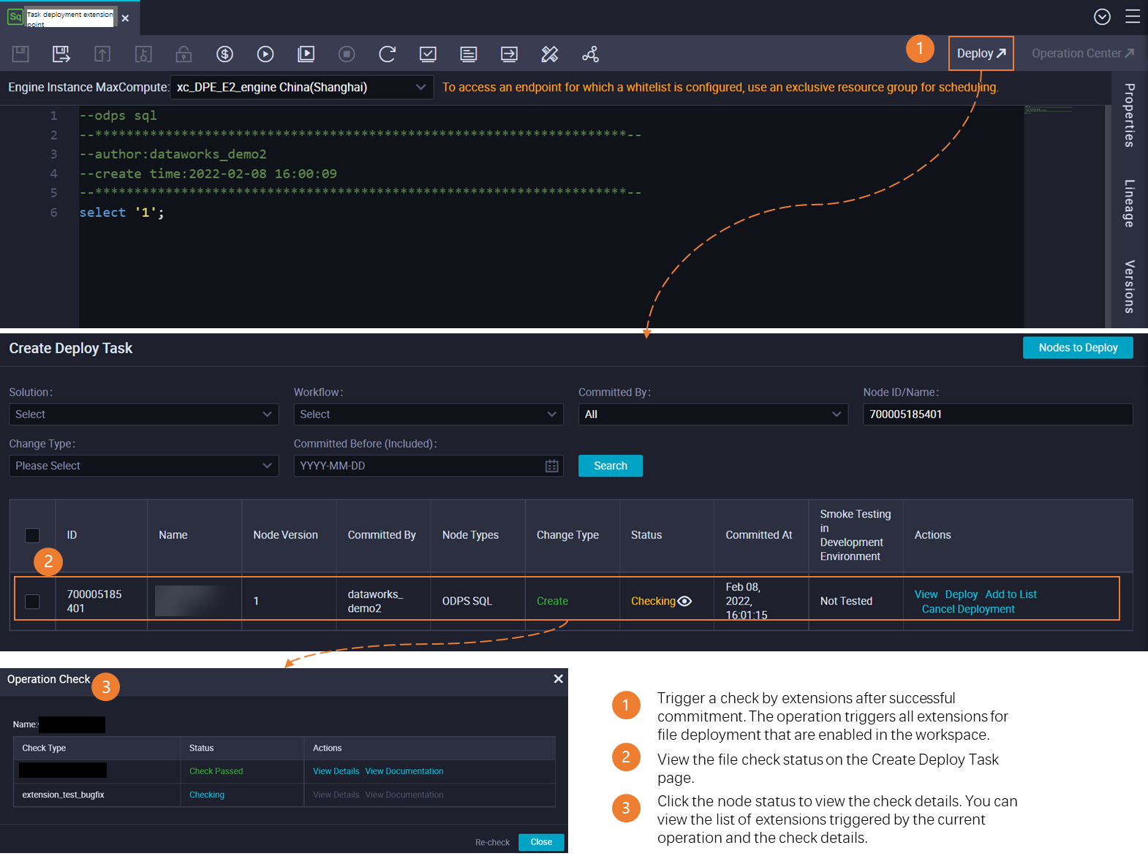The image size is (1148, 856).
Task: Click the Committed At column header
Action: [759, 535]
